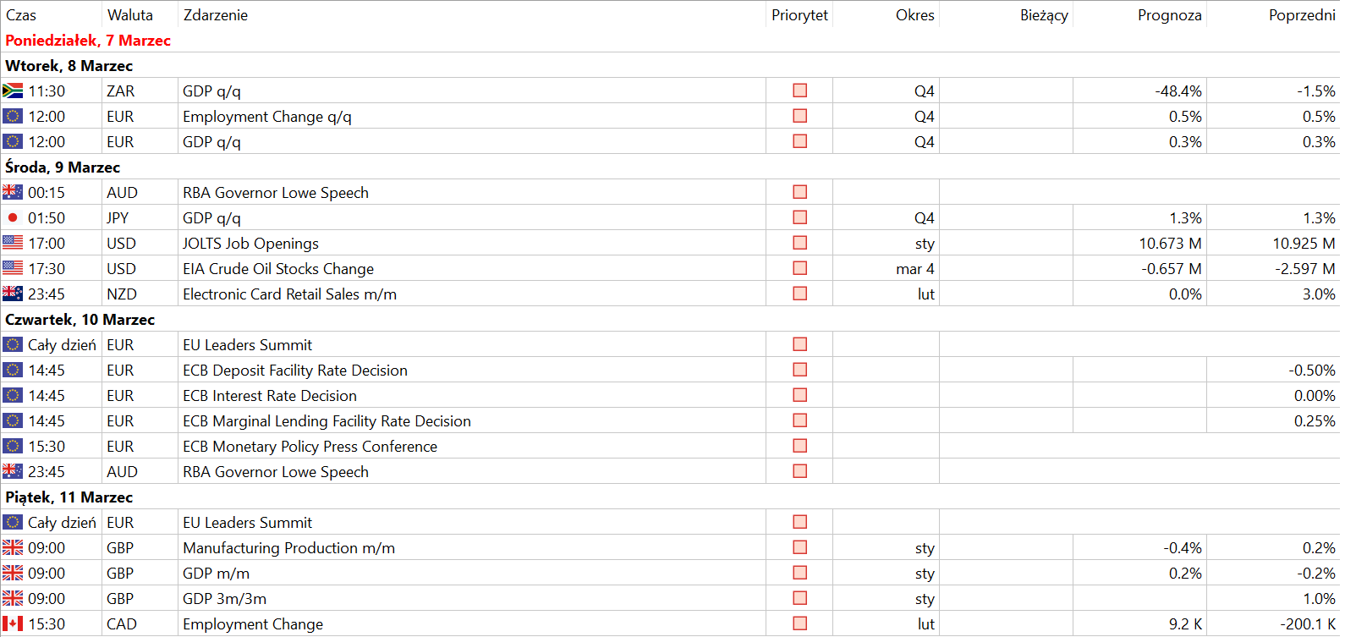Click EU flag on ECB Interest Rate Decision
The width and height of the screenshot is (1345, 637).
click(13, 395)
